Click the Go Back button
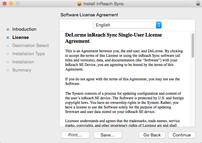The image size is (202, 143). coord(152,135)
